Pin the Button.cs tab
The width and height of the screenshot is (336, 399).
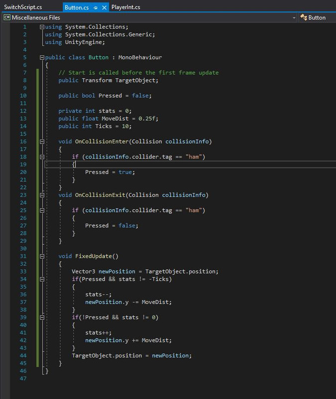click(96, 8)
